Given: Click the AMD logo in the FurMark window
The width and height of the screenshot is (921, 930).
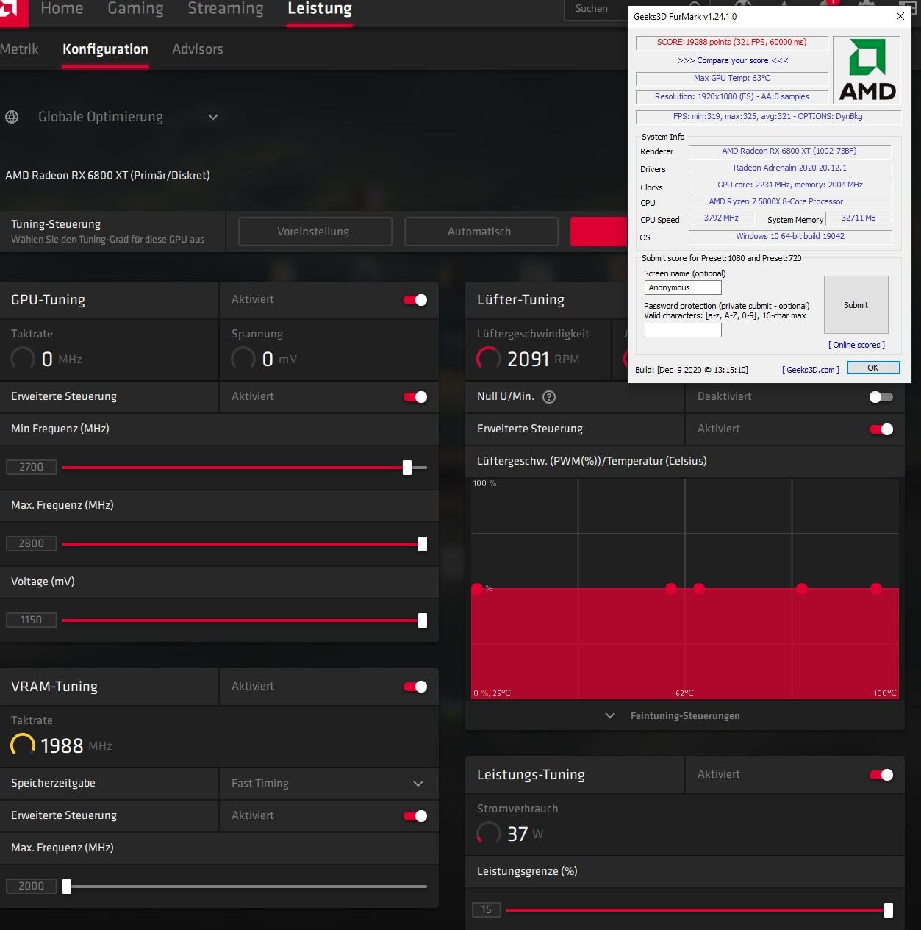Looking at the screenshot, I should pos(867,71).
